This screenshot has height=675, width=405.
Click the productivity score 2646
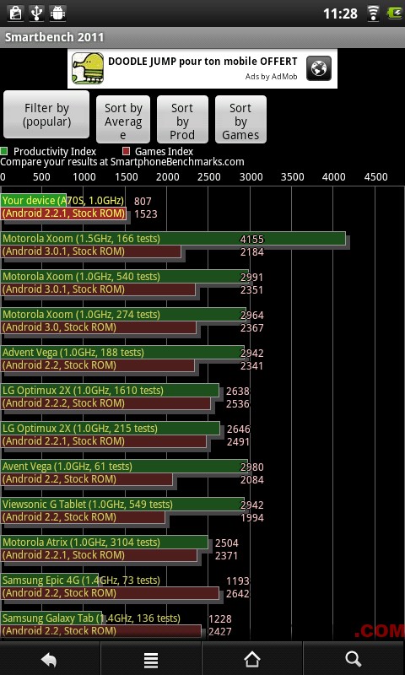[x=238, y=429]
